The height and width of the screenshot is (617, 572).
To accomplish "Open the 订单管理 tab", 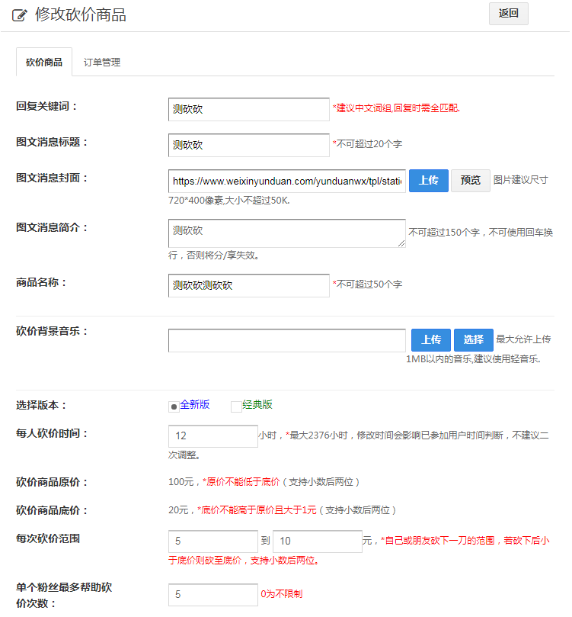I will pos(102,63).
